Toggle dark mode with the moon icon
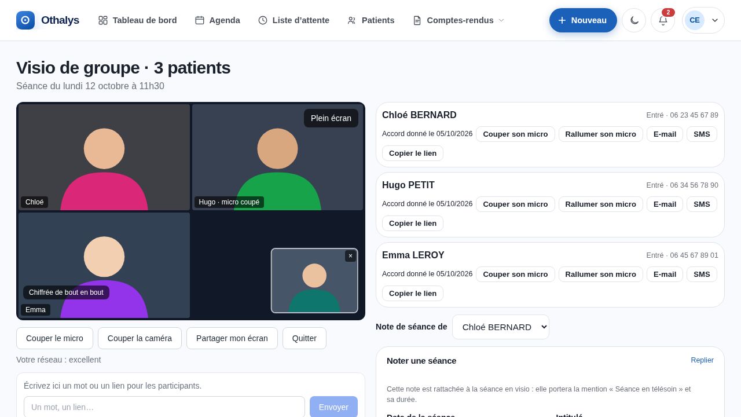741x417 pixels. 634,20
